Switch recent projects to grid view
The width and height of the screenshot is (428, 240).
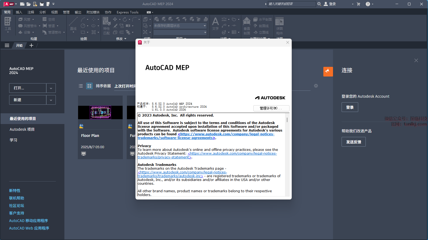pyautogui.click(x=89, y=86)
